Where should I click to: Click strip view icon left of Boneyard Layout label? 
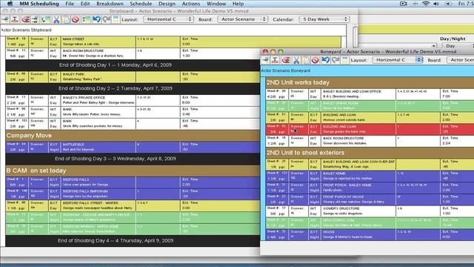pos(344,60)
